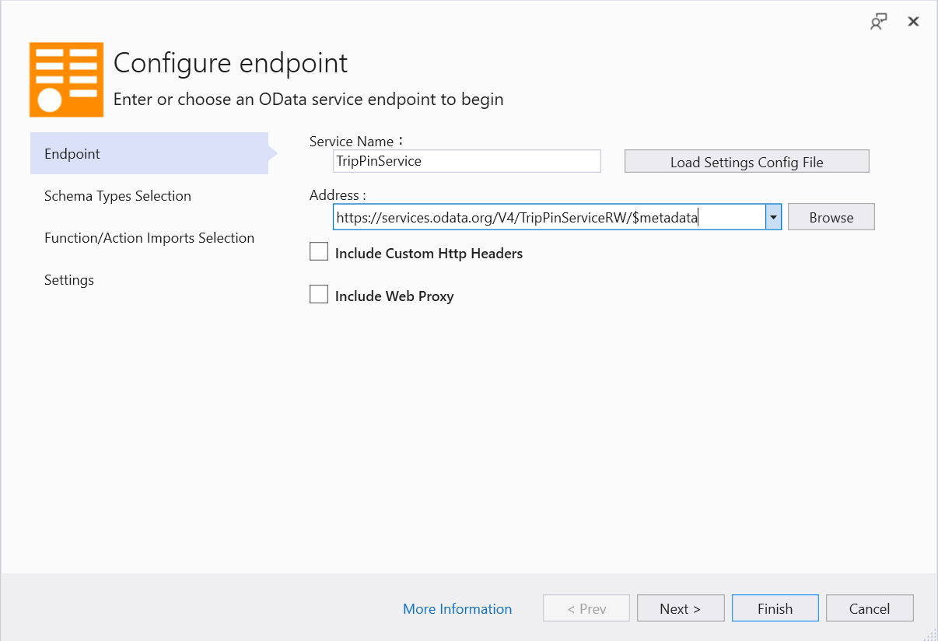Screen dimensions: 938x641
Task: Click the Browse button
Action: click(831, 218)
